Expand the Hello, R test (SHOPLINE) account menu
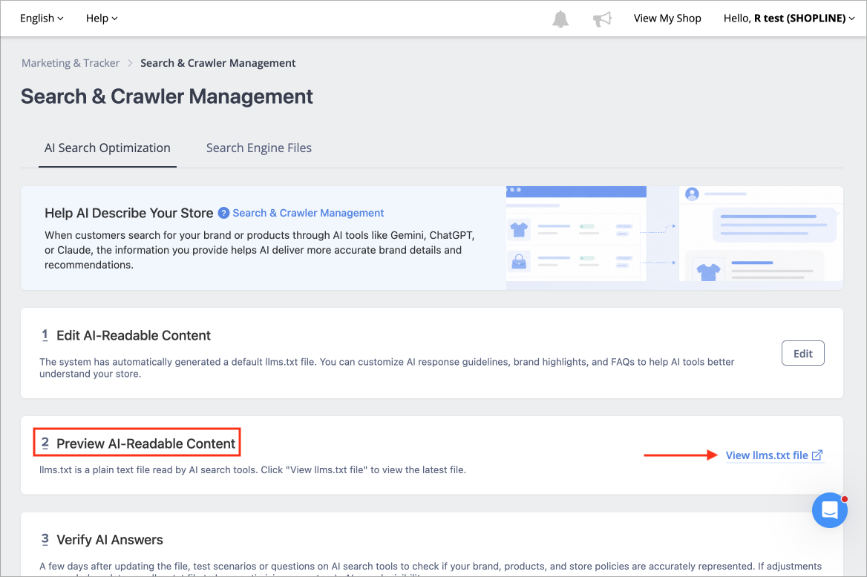This screenshot has width=867, height=577. click(x=789, y=19)
